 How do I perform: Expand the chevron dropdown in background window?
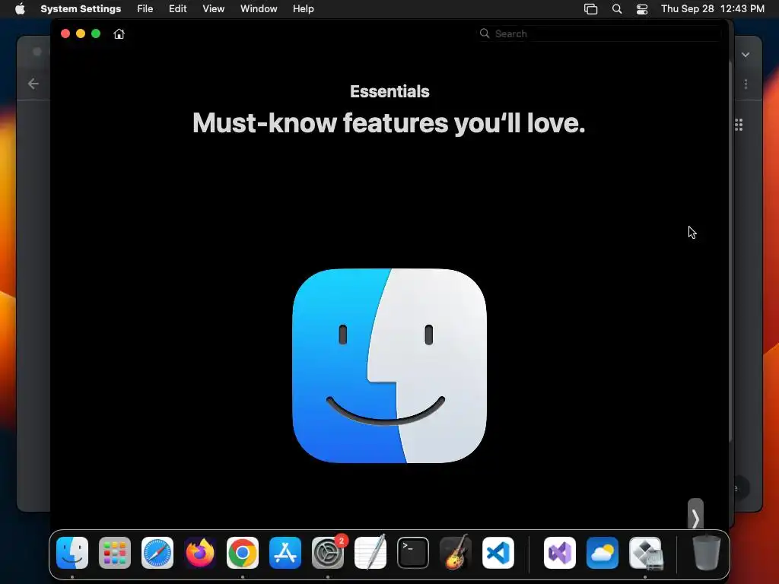tap(746, 55)
